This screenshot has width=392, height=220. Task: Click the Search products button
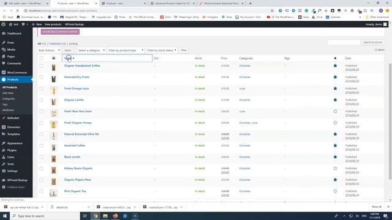click(x=372, y=42)
